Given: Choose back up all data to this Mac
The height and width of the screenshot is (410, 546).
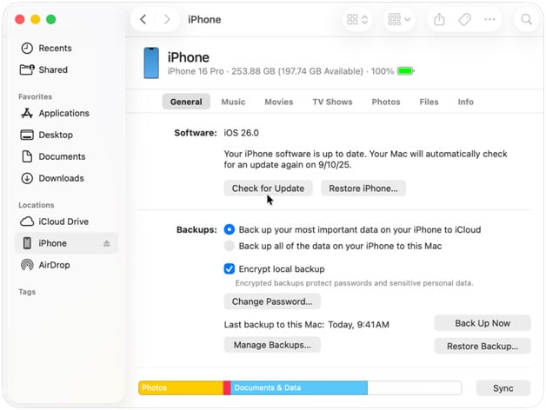Looking at the screenshot, I should click(230, 246).
